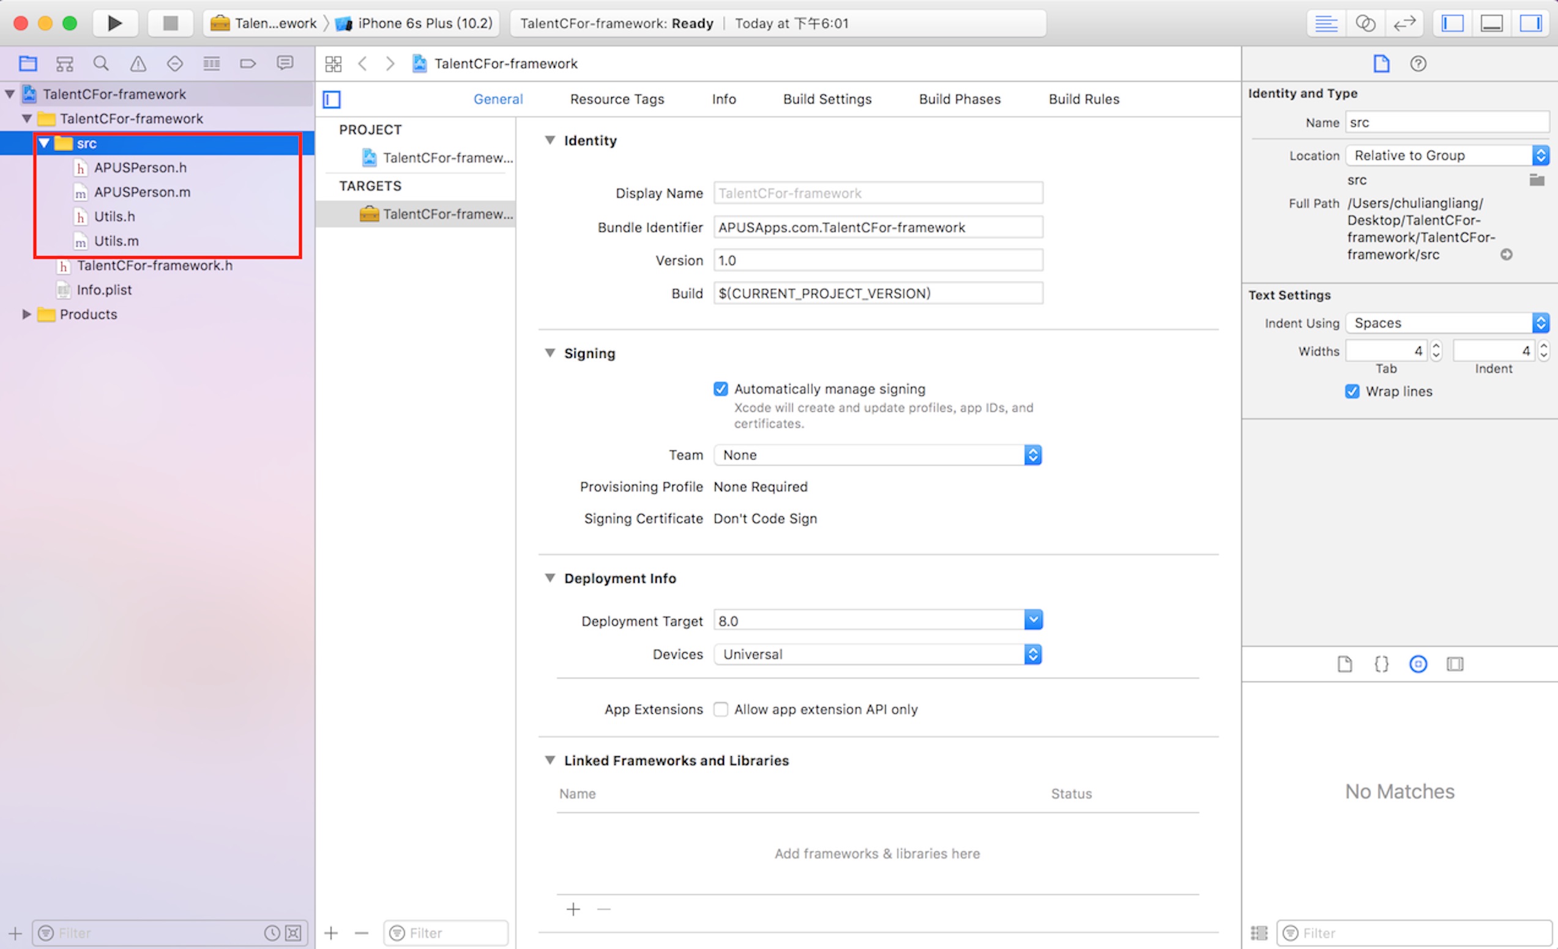Hide the debug area bottom panel
This screenshot has height=949, width=1558.
pos(1491,23)
